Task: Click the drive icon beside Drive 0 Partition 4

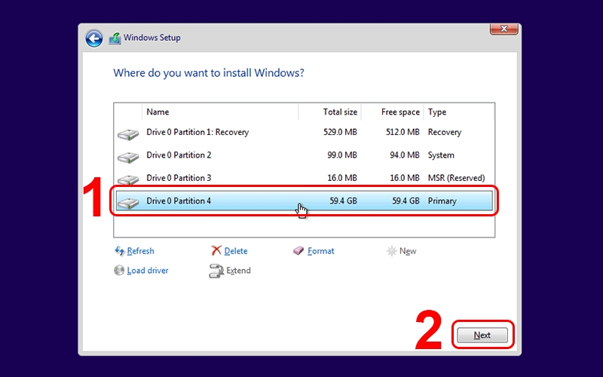Action: [128, 203]
